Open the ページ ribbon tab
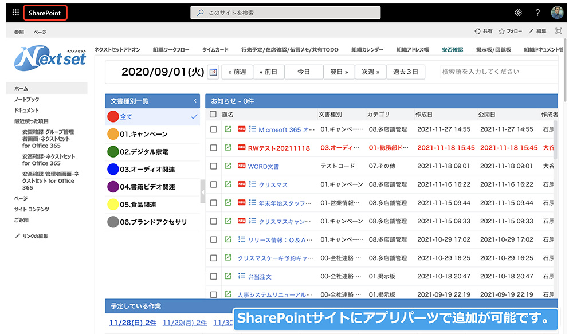The image size is (573, 334). (40, 32)
